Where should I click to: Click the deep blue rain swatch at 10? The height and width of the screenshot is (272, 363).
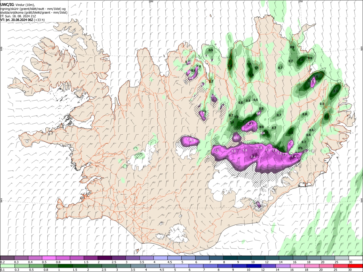click(x=254, y=266)
